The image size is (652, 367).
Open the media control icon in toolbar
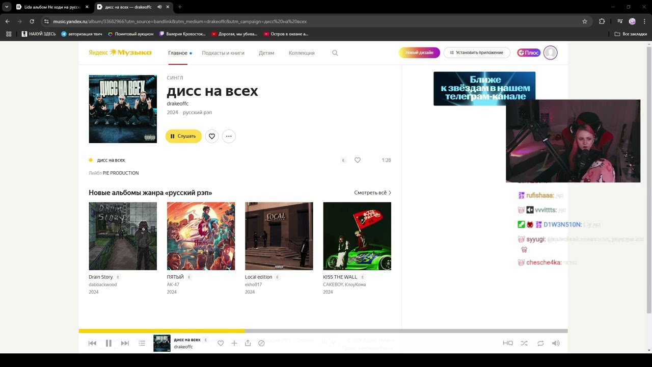620,21
